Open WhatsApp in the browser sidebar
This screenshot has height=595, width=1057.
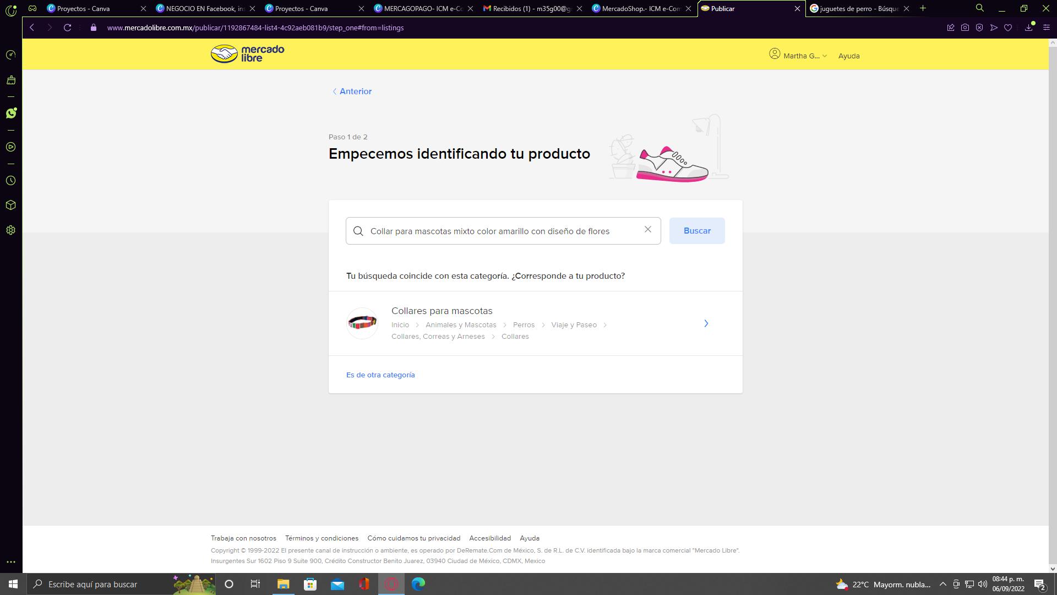tap(11, 113)
